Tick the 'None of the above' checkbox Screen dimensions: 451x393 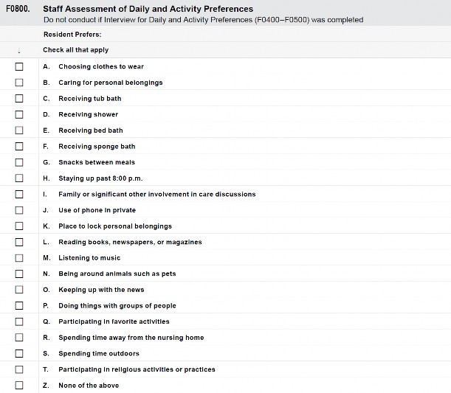[19, 385]
